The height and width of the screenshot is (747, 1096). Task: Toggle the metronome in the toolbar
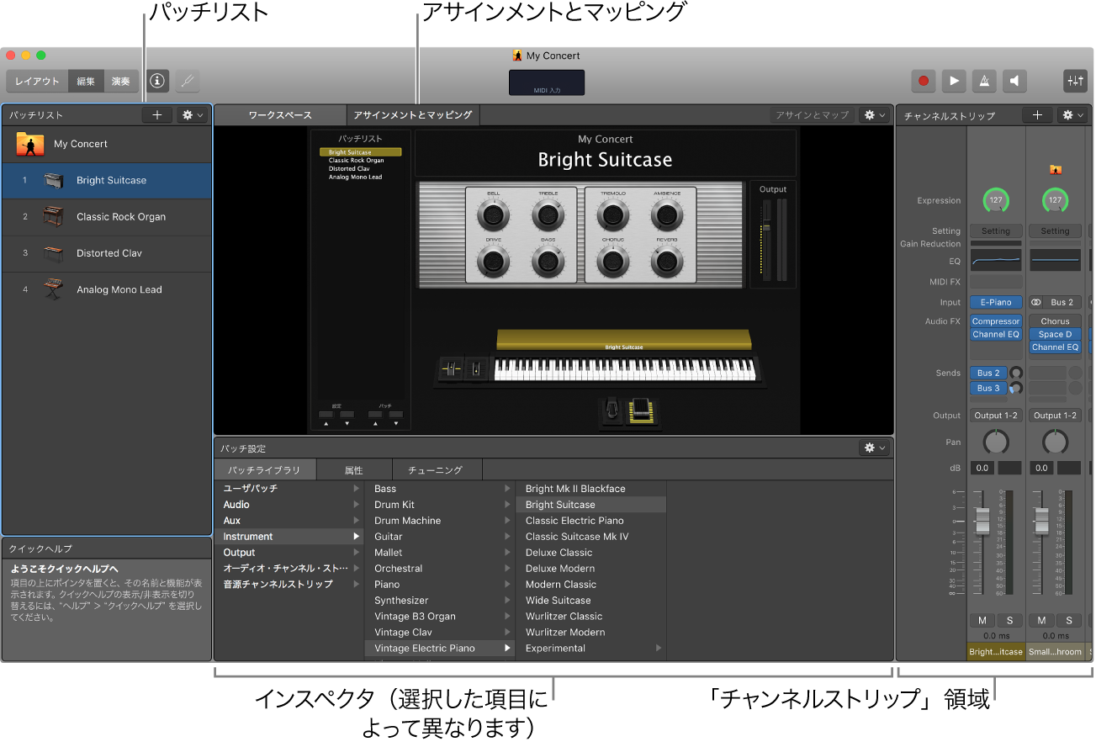point(984,81)
